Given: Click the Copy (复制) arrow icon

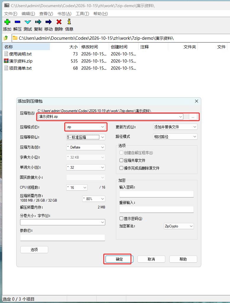Looking at the screenshot, I should coord(38,22).
